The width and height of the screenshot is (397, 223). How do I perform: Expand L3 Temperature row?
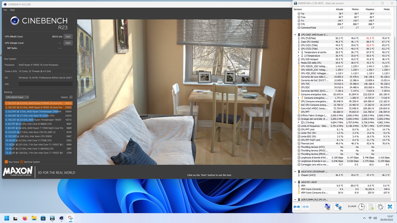[298, 56]
